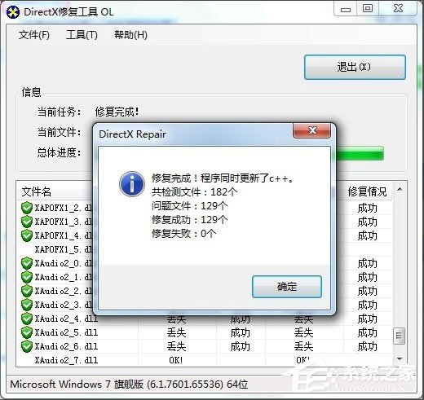Click the 修复失败：0个 line
Viewport: 424px width, 400px height.
pos(184,234)
